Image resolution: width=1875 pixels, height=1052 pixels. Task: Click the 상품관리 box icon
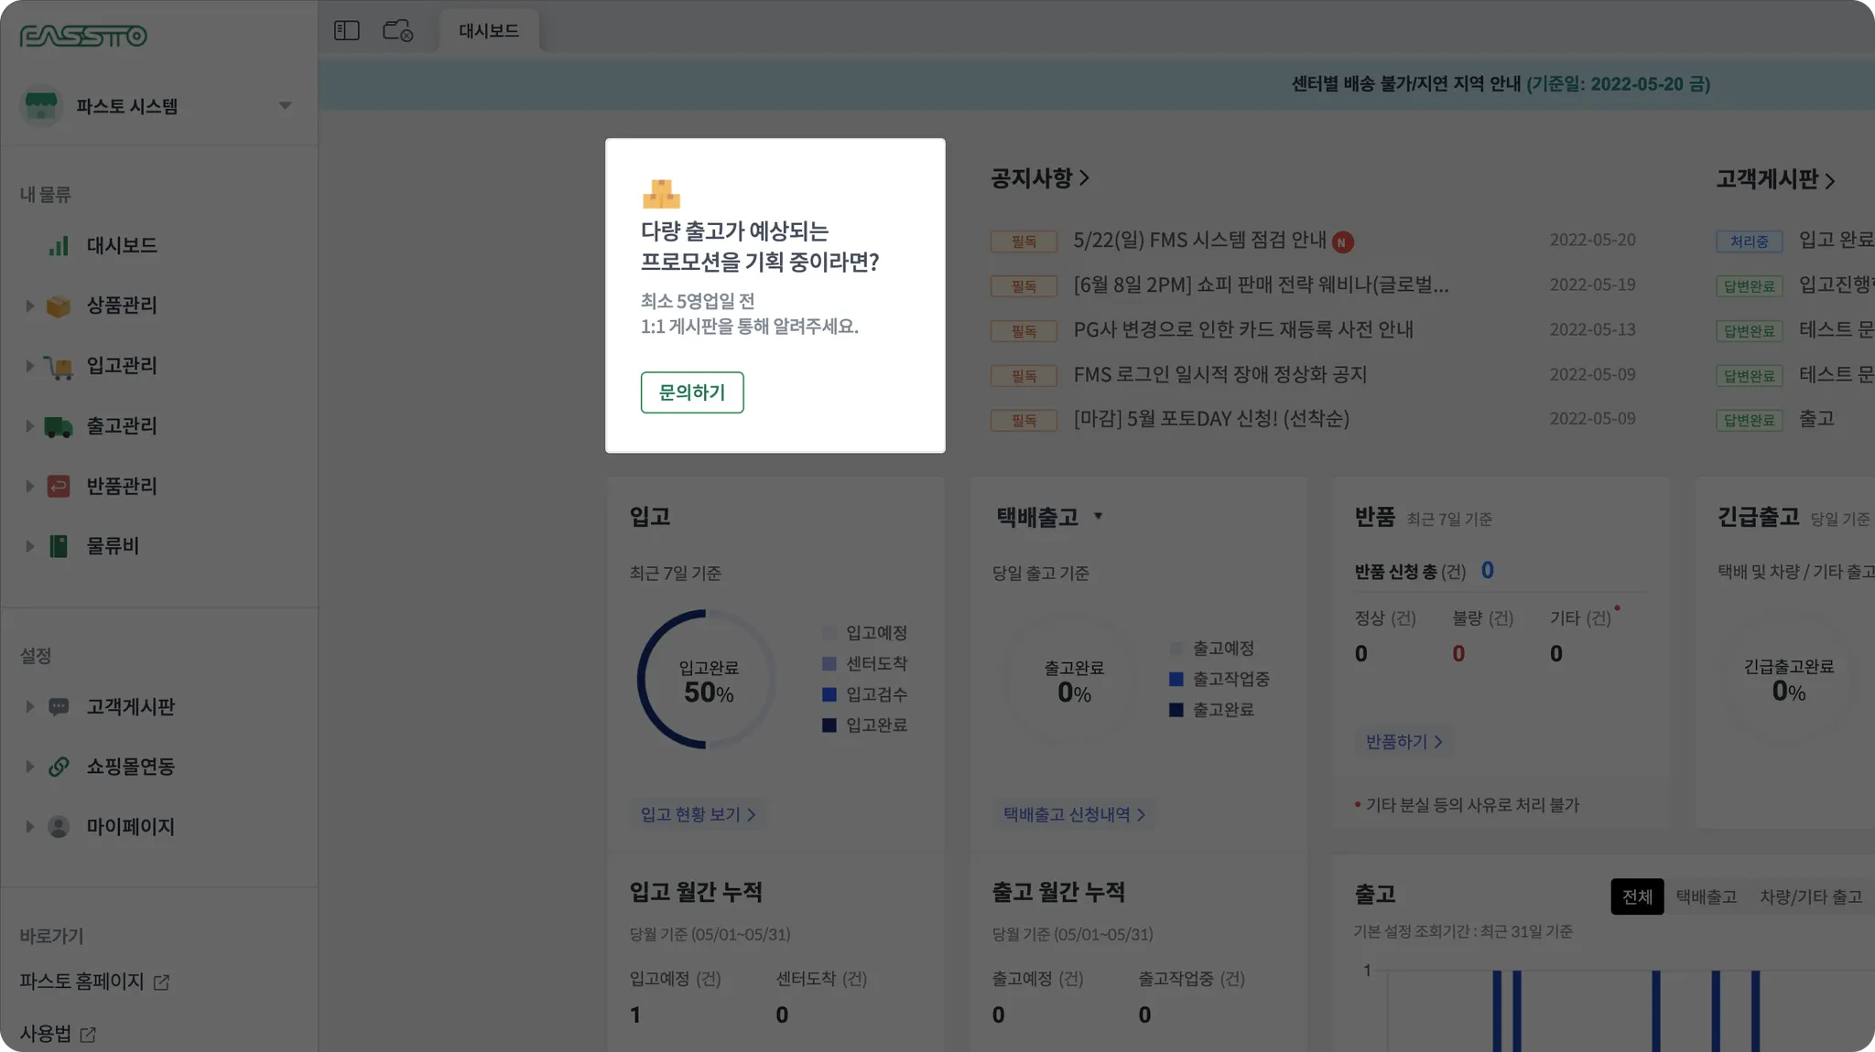tap(59, 306)
